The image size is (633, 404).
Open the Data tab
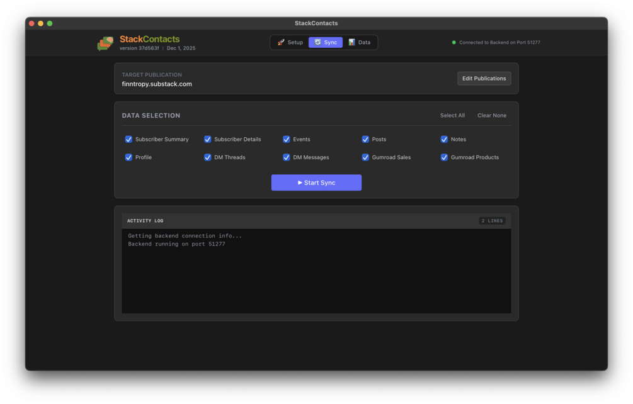(359, 42)
